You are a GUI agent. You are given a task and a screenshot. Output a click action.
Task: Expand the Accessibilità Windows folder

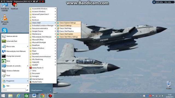tap(43, 9)
